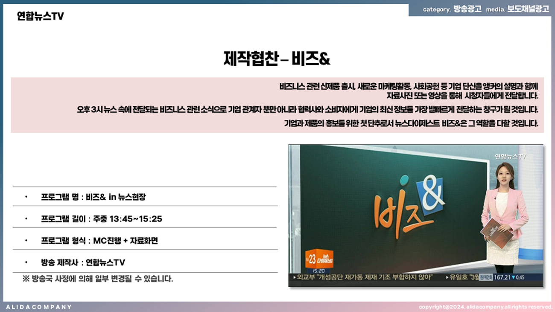Image resolution: width=555 pixels, height=312 pixels.
Task: Click the orange 뉴스다이제스트 23 badge
Action: pyautogui.click(x=319, y=259)
